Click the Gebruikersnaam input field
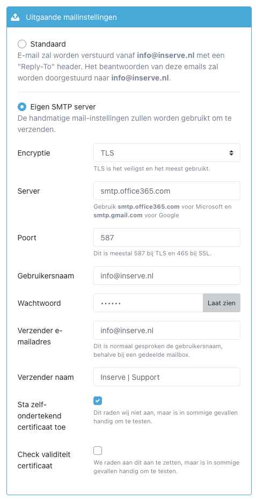Screen dimensions: 256x500 [x=167, y=276]
